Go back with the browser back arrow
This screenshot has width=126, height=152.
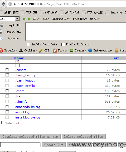3,4
